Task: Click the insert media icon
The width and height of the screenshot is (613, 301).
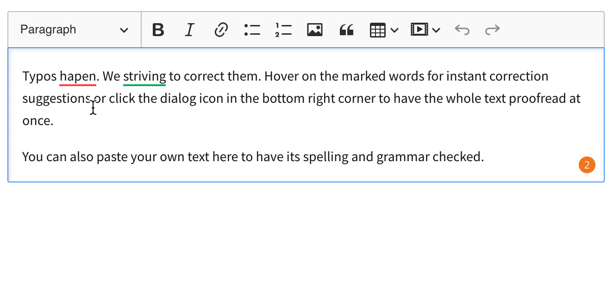Action: pyautogui.click(x=419, y=30)
